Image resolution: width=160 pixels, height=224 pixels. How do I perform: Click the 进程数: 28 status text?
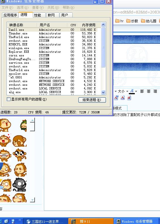click(9, 112)
